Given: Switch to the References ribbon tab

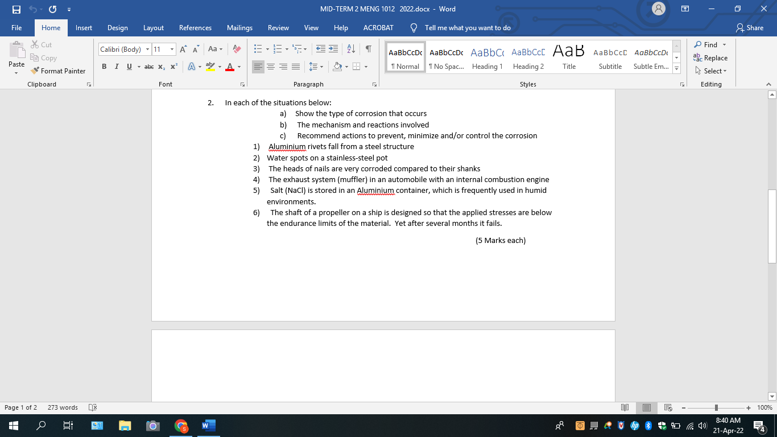Looking at the screenshot, I should point(195,27).
